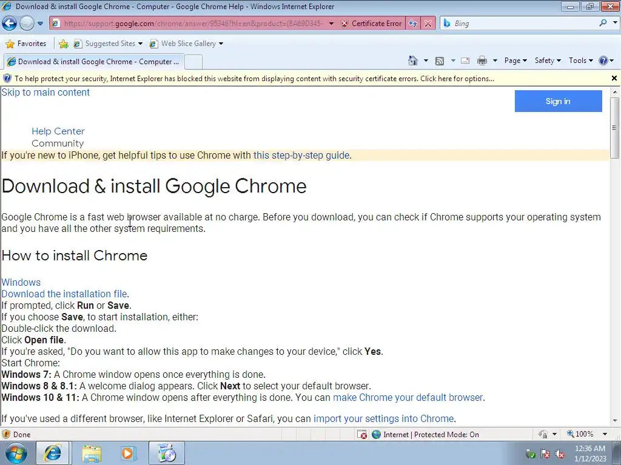Click the blocked content icon in status bar
The height and width of the screenshot is (465, 621).
pos(362,435)
